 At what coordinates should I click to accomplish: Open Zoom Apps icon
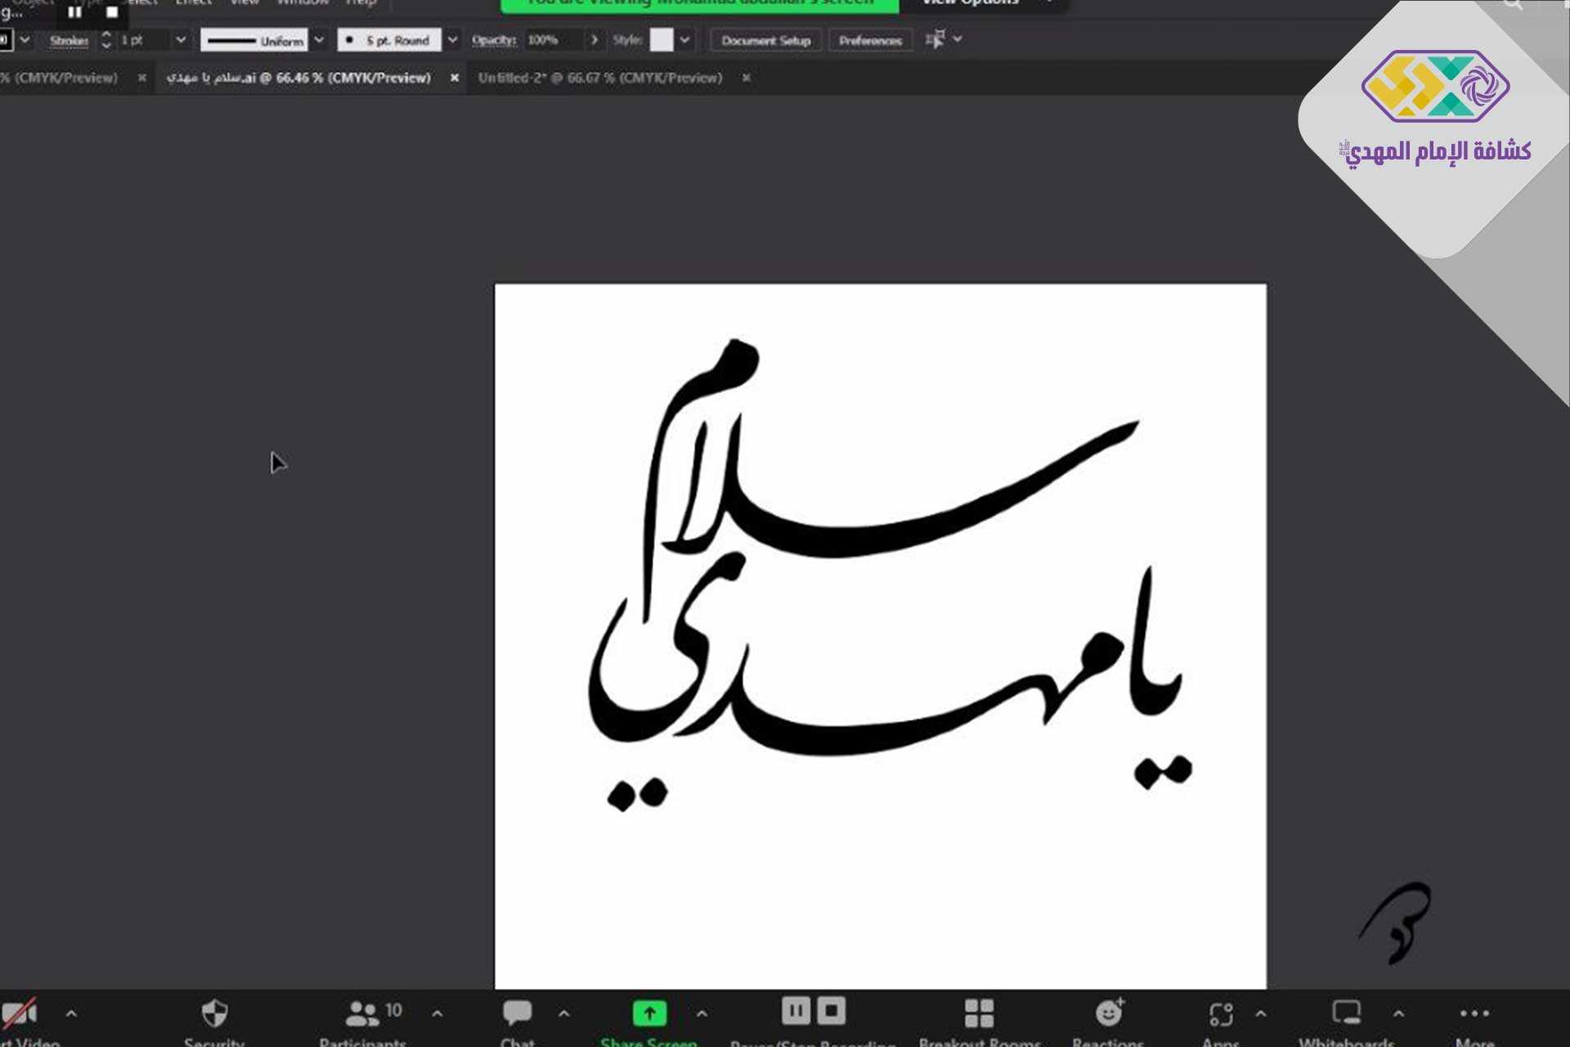(x=1221, y=1014)
